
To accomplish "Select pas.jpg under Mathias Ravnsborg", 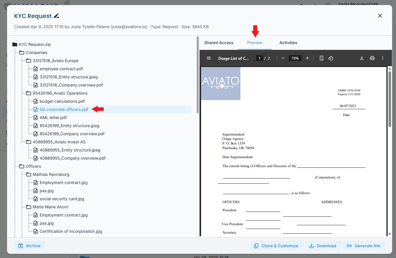I will [47, 191].
